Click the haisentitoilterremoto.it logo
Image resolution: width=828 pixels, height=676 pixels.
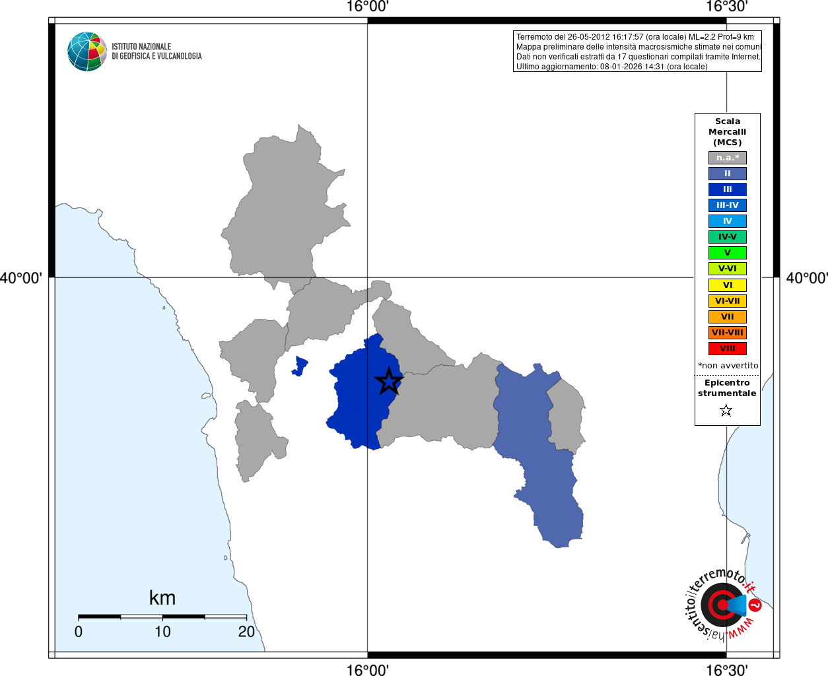[x=722, y=604]
